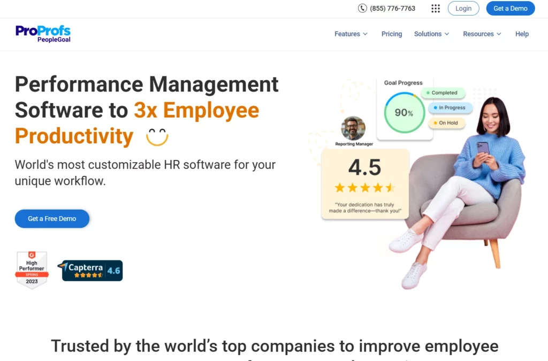Expand the Resources dropdown menu
This screenshot has width=548, height=361.
pos(482,34)
